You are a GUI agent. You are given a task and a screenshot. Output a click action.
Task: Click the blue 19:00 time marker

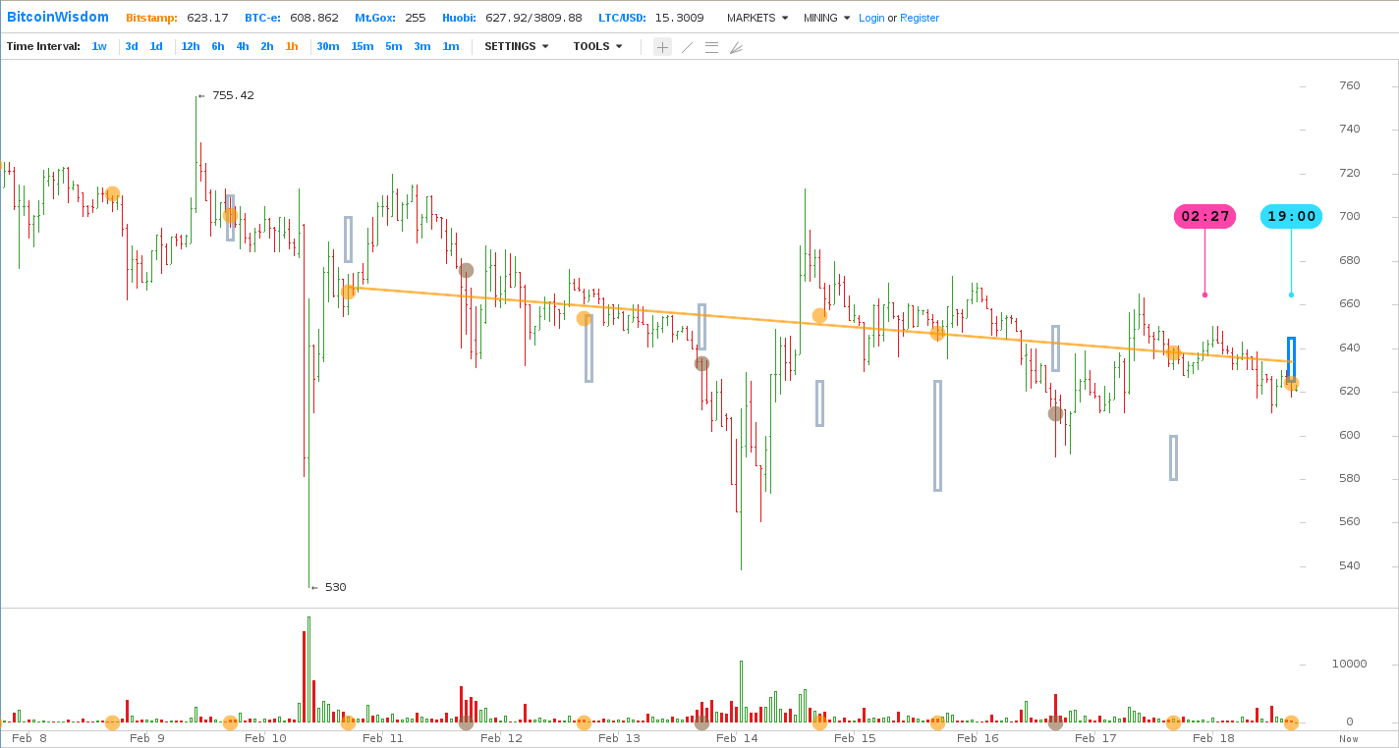pos(1291,216)
